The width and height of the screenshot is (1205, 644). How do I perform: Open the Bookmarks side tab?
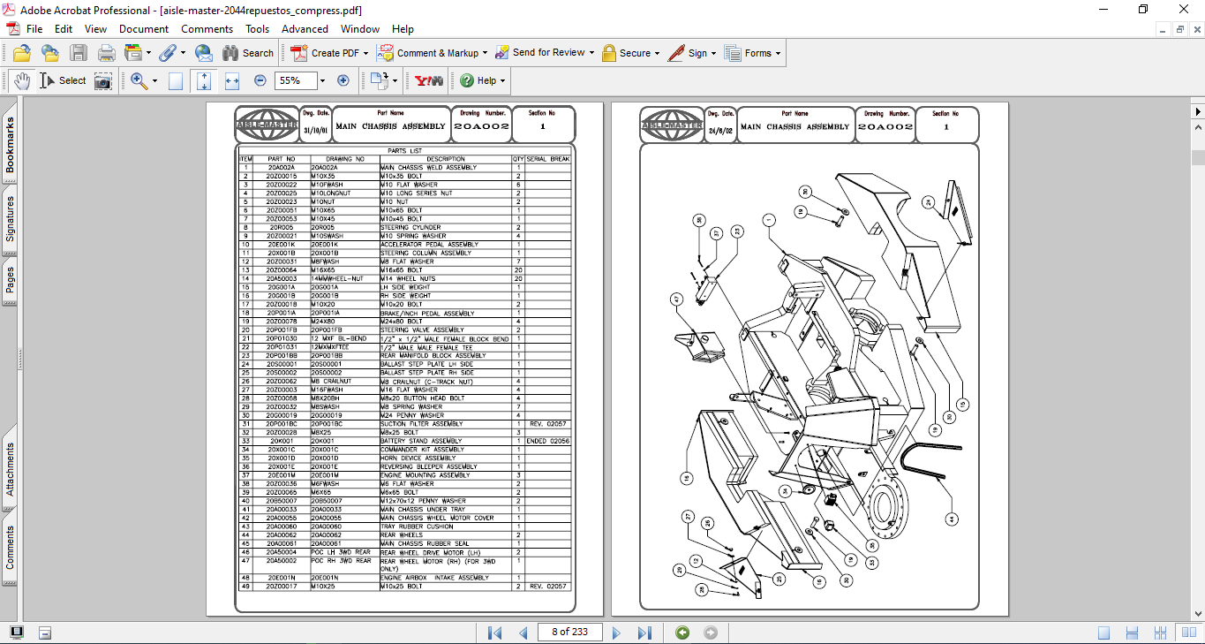(11, 146)
